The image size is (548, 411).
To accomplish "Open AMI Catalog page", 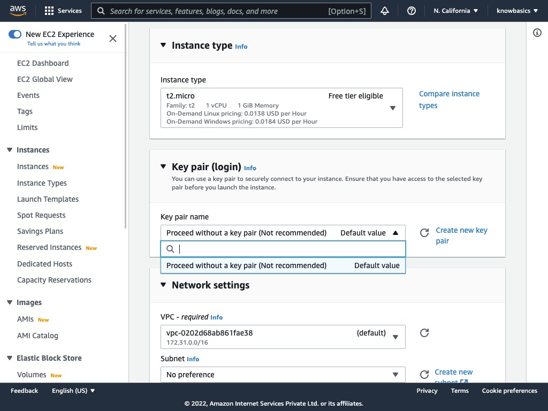I will click(x=38, y=336).
